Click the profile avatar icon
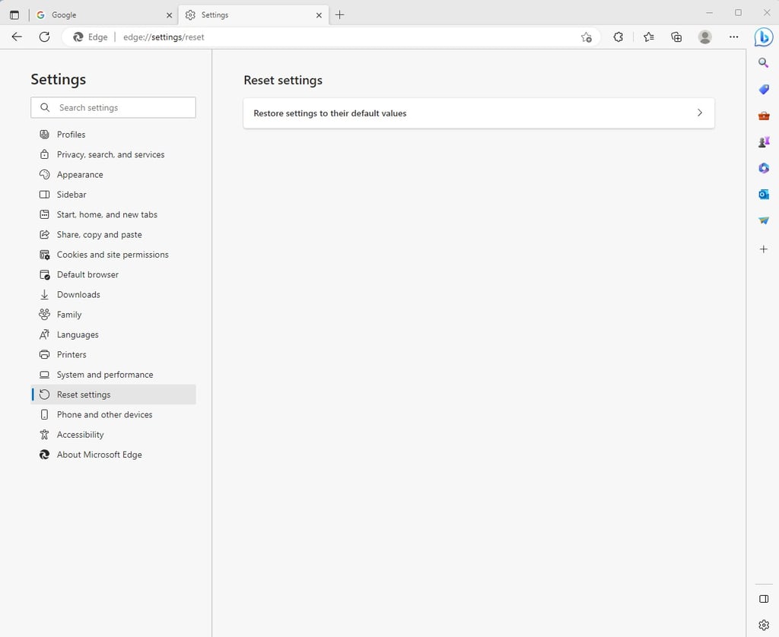779x637 pixels. point(704,36)
